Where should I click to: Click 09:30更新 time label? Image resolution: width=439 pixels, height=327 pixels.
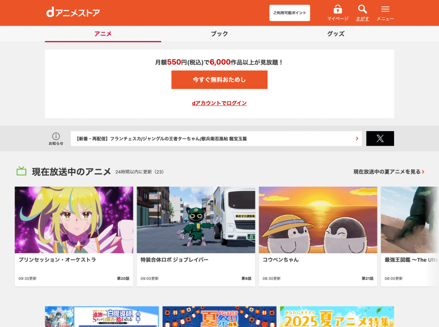[27, 279]
